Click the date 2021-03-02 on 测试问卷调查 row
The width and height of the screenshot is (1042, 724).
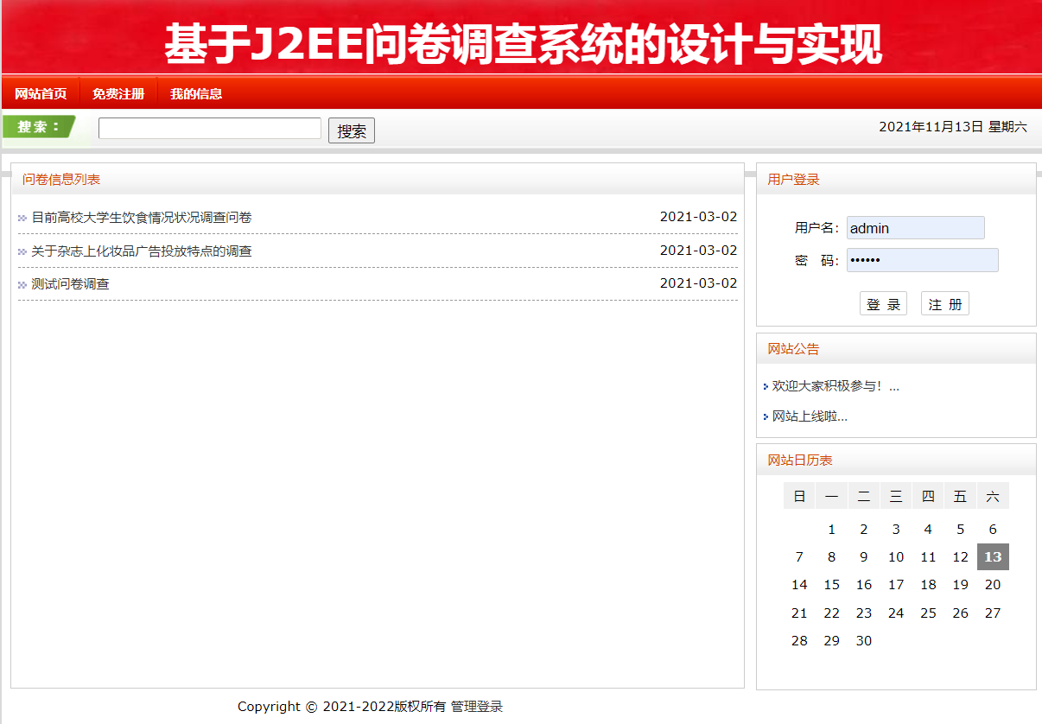coord(698,283)
